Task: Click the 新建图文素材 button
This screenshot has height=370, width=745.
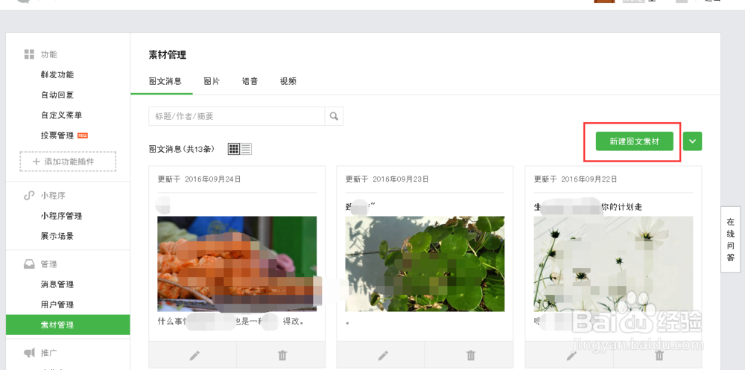Action: pyautogui.click(x=635, y=141)
